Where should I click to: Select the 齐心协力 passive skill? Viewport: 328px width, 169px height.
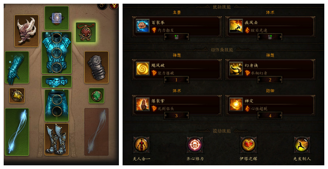(195, 145)
